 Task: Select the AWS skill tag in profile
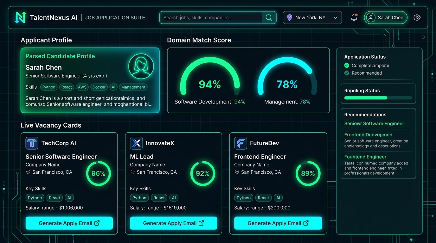[x=82, y=87]
